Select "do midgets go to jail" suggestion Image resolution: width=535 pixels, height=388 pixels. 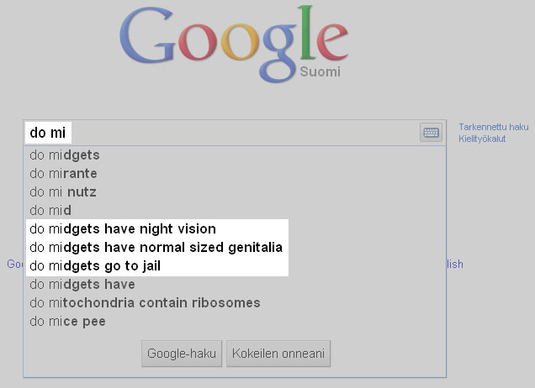[x=95, y=266]
